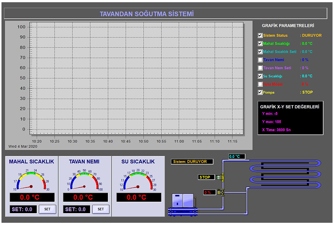Image resolution: width=334 pixels, height=225 pixels.
Task: Click SET button under Mahal Sıcaklık
Action: [x=47, y=209]
